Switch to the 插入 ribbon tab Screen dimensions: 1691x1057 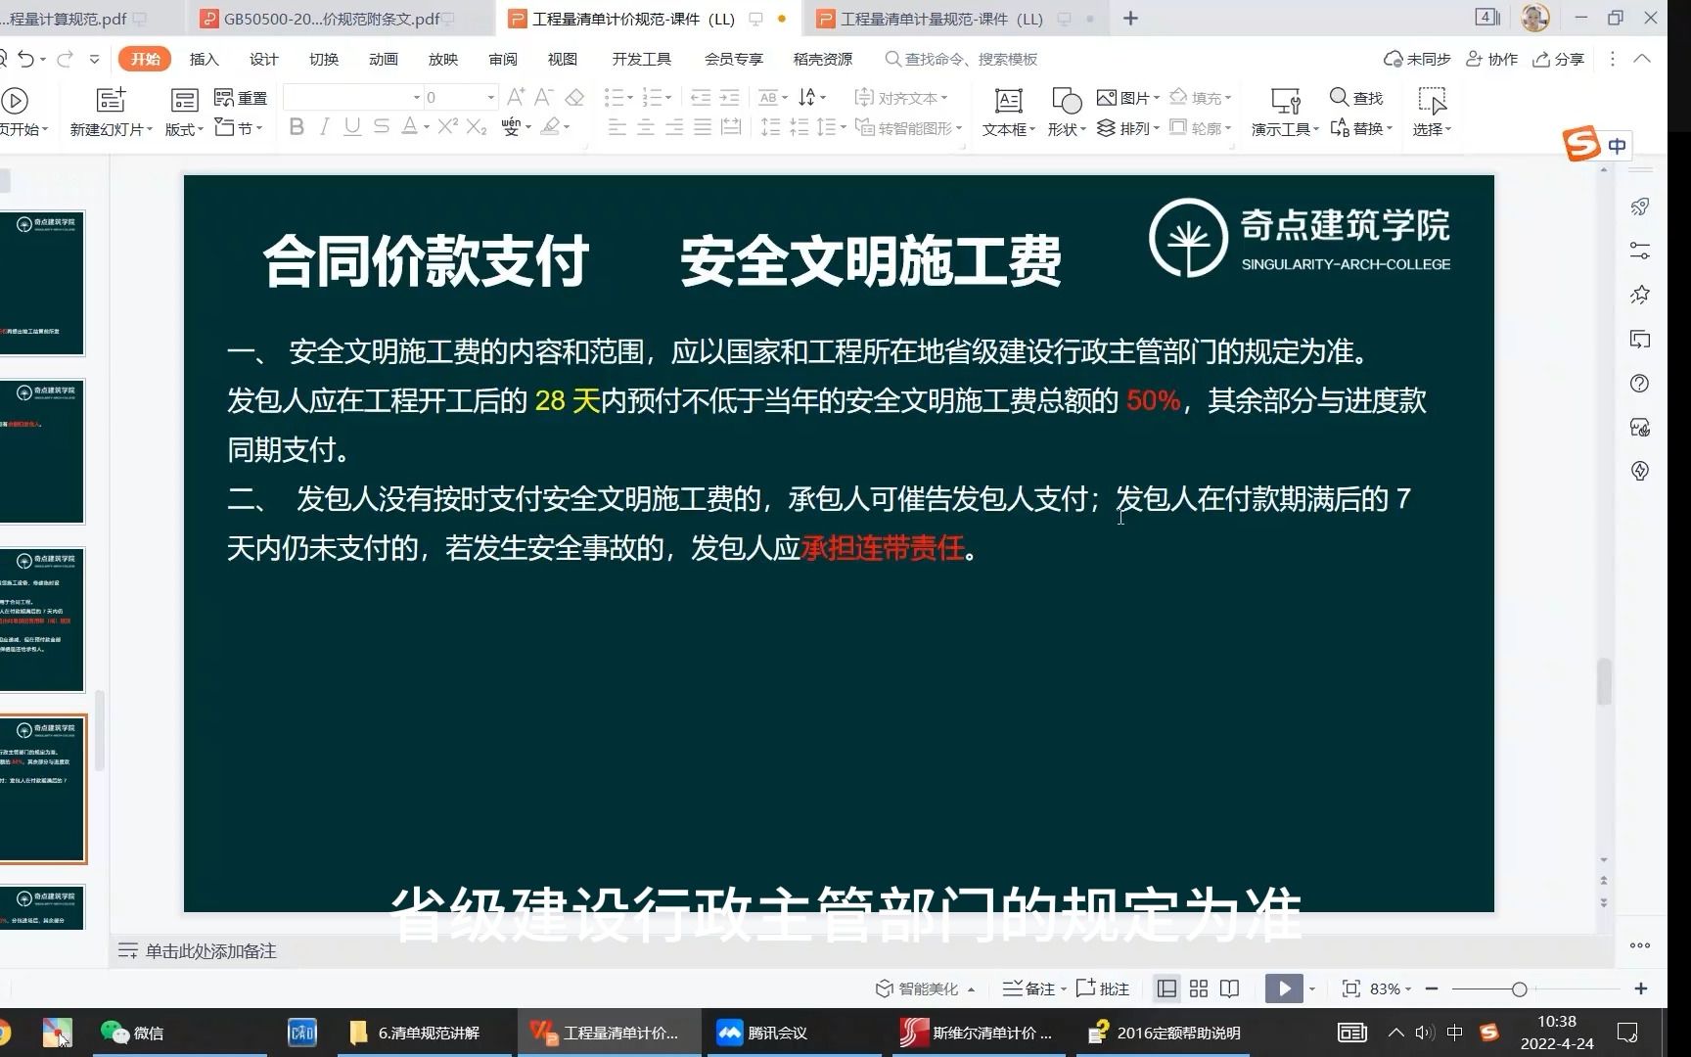point(203,59)
